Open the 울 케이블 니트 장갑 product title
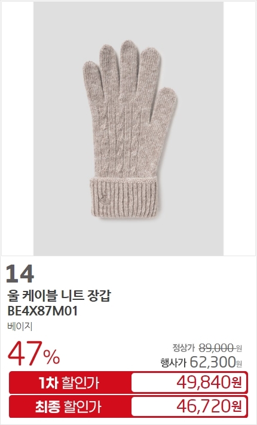257x425 pixels. click(59, 296)
